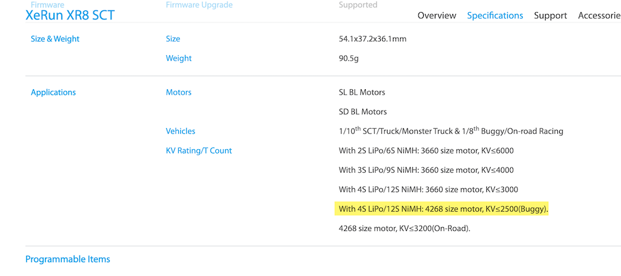This screenshot has width=621, height=276.
Task: Open the Support tab
Action: 551,15
